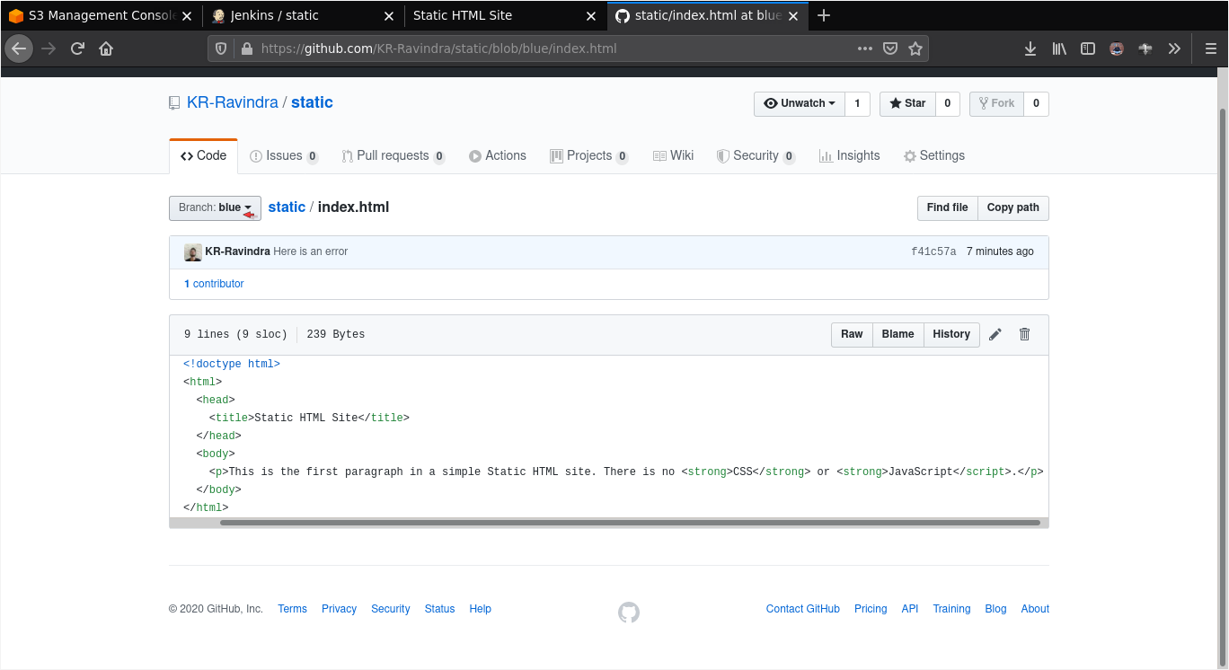Open repository Settings tab
1229x670 pixels.
(934, 155)
